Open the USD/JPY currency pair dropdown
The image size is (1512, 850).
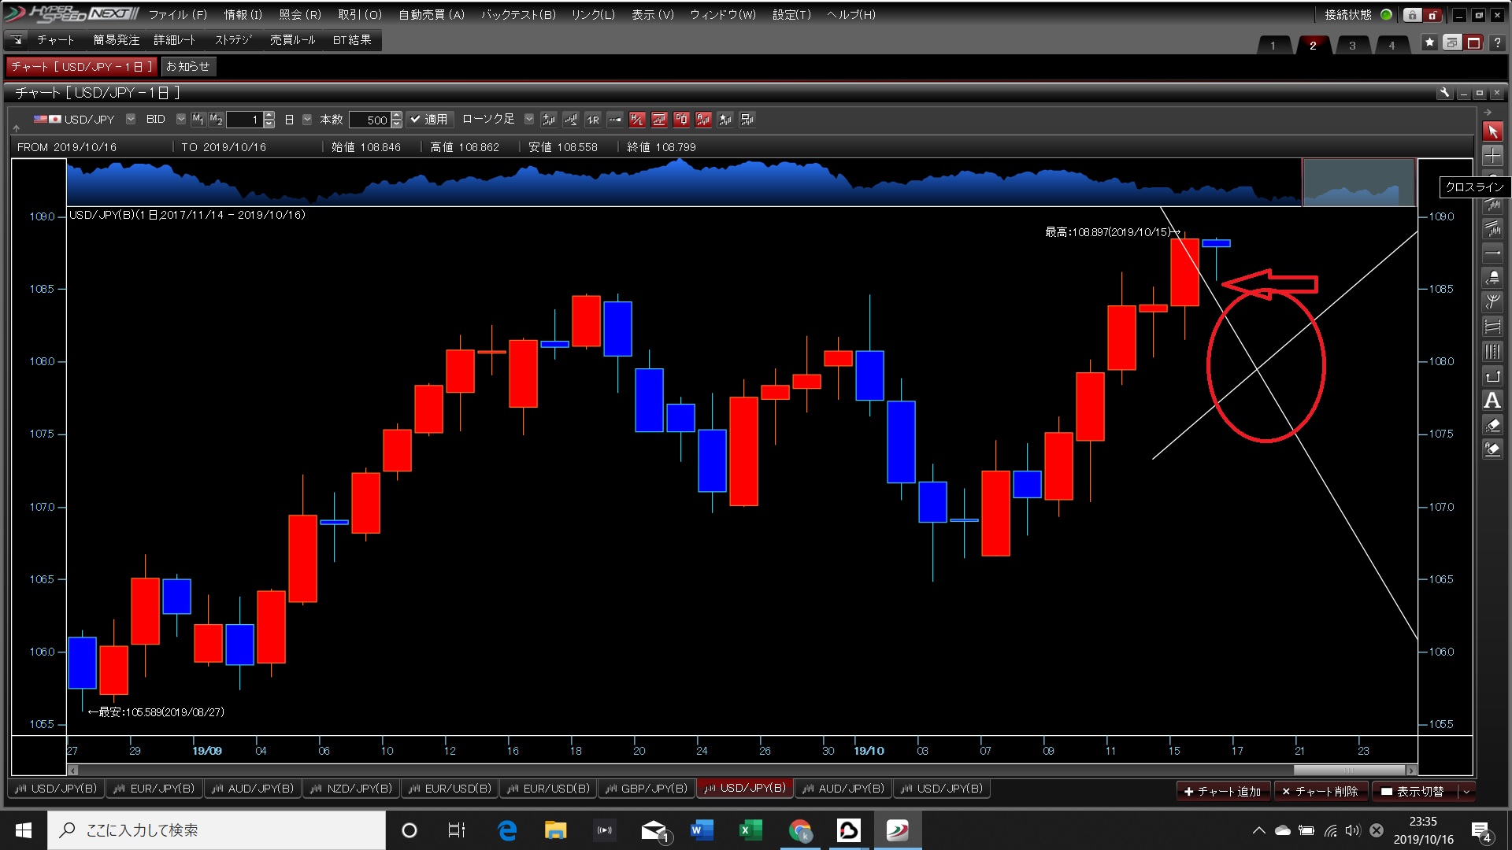tap(131, 120)
